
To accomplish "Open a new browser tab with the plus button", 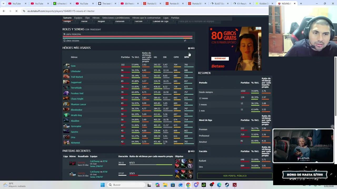I will [x=301, y=3].
